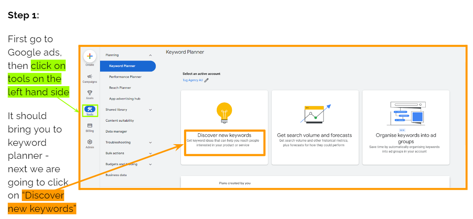The height and width of the screenshot is (219, 473).
Task: Collapse the Planning section chevron
Action: tap(150, 55)
